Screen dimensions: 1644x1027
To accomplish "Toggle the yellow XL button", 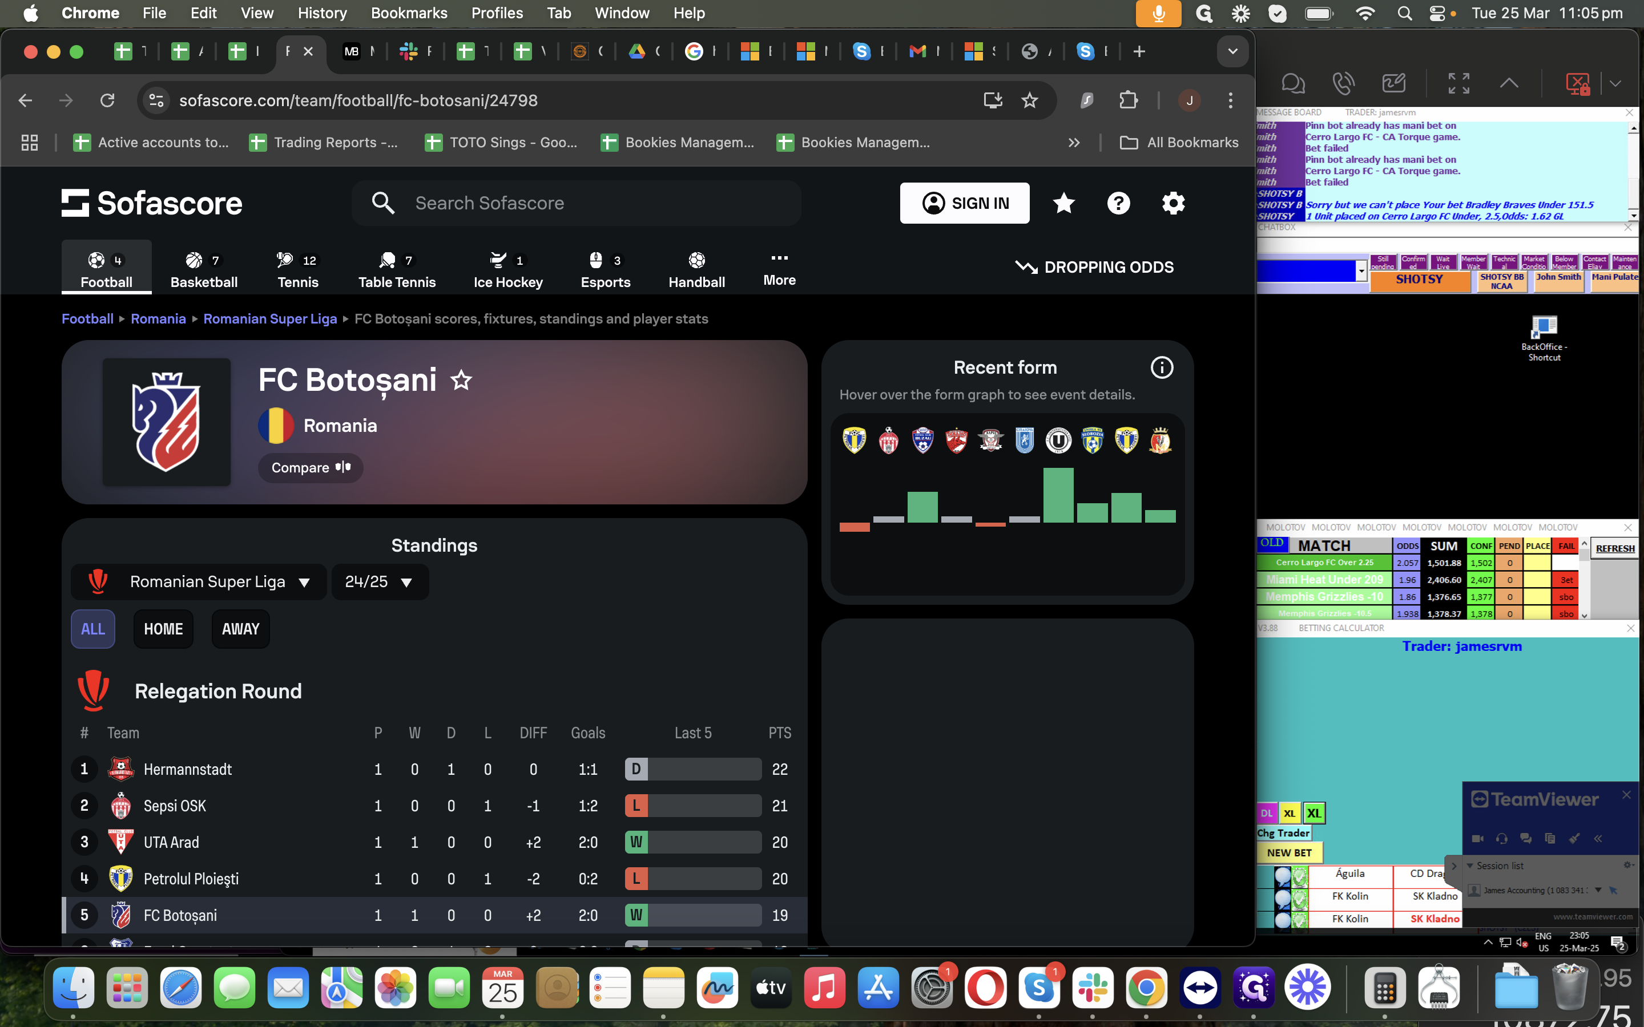I will 1290,813.
